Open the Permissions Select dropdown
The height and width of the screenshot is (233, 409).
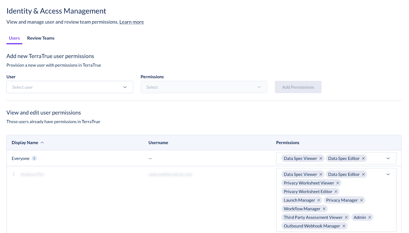click(204, 87)
